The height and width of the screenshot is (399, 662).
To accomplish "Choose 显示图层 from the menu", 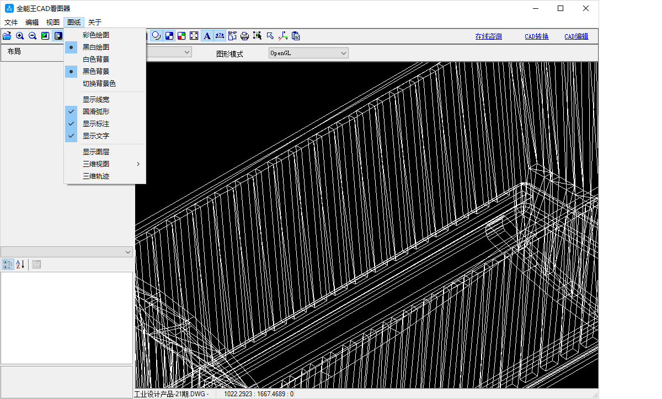I will (x=96, y=152).
